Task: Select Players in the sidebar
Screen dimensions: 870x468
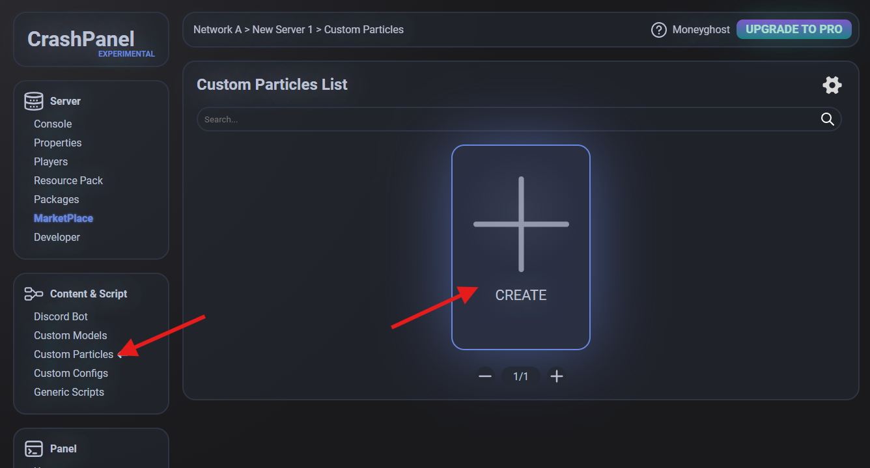Action: pos(51,161)
